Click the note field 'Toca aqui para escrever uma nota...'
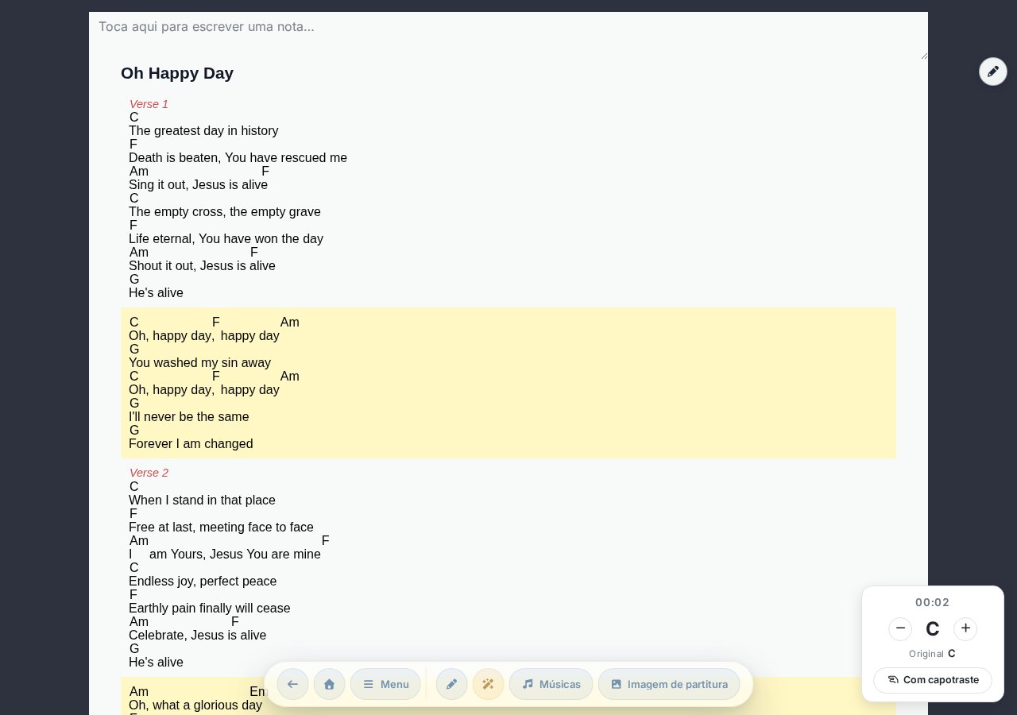Viewport: 1017px width, 715px height. tap(508, 36)
